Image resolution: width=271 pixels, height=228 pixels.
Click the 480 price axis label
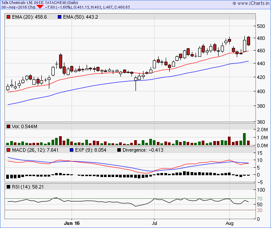click(261, 38)
